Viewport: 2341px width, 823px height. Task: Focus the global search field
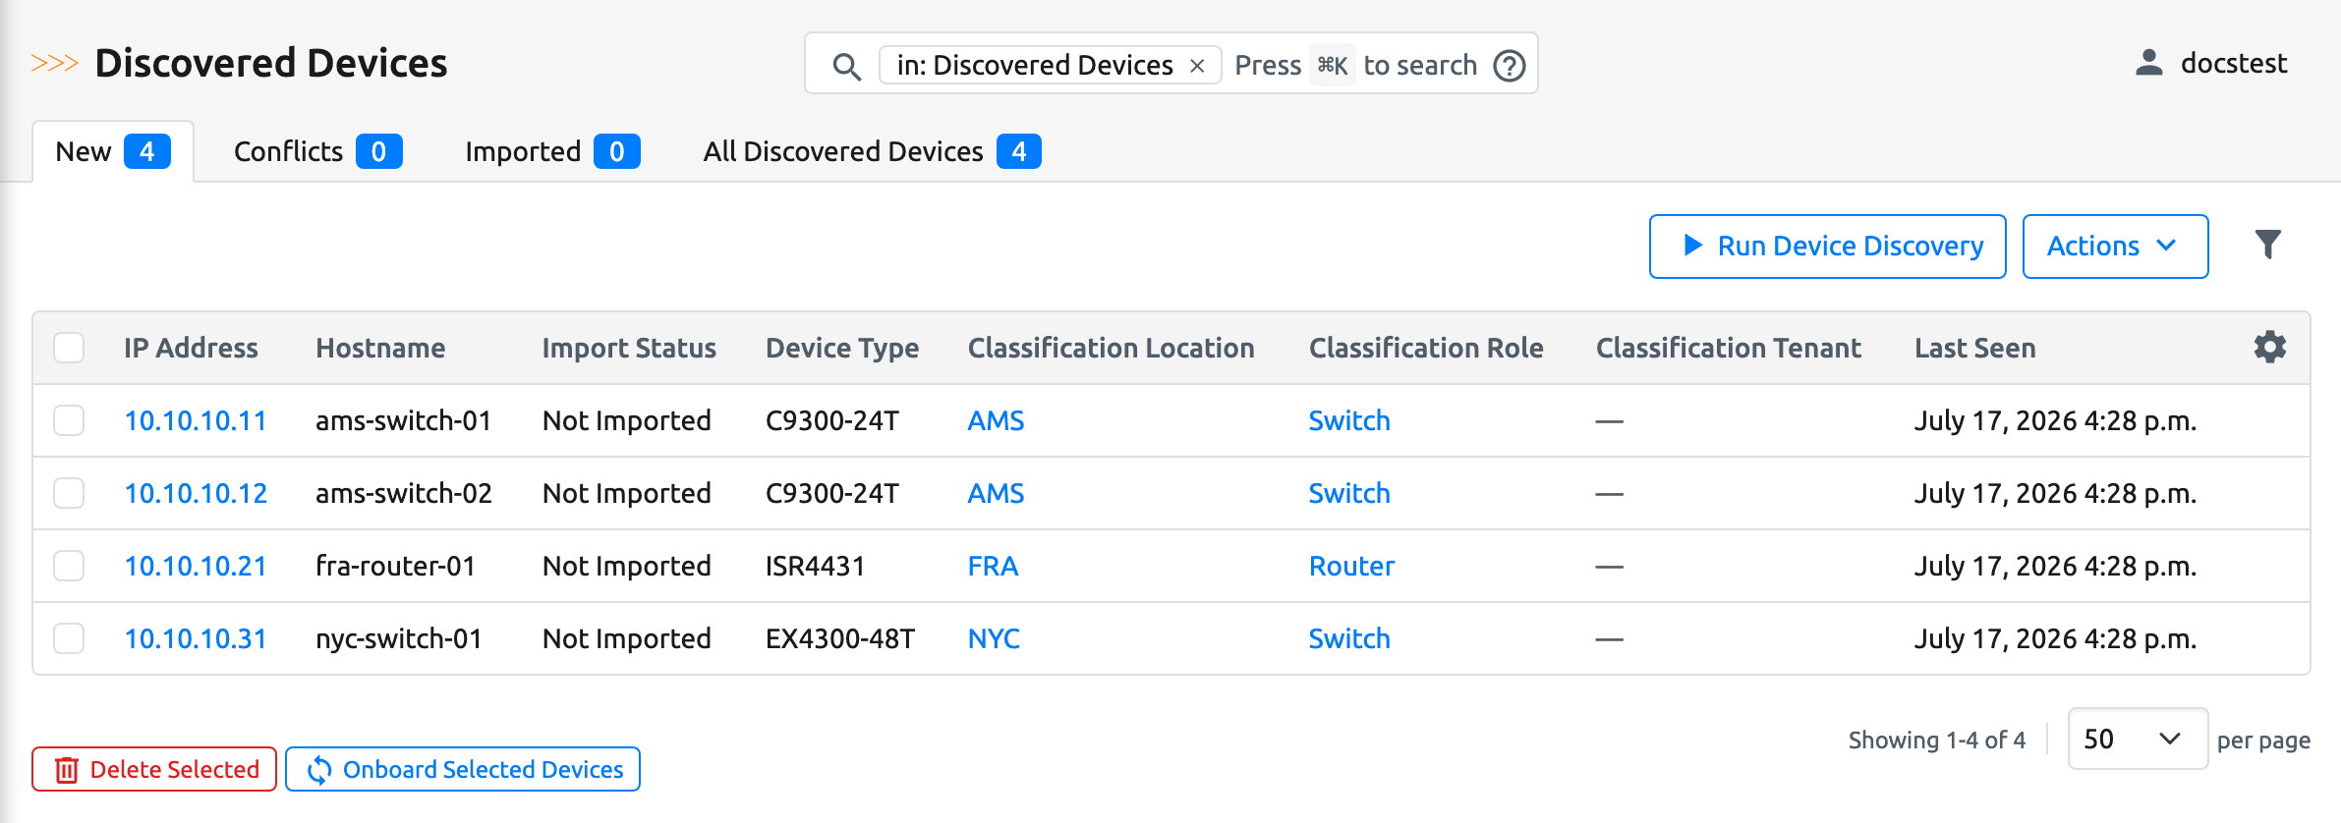pos(1170,64)
